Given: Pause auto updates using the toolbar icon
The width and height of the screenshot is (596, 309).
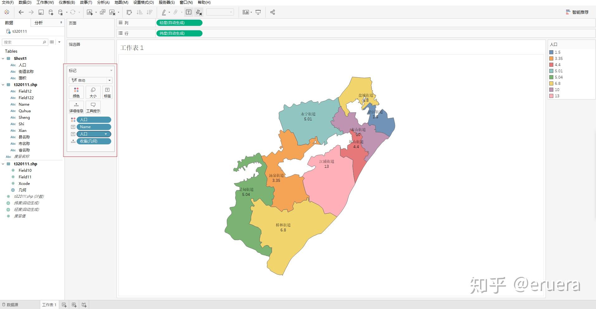Looking at the screenshot, I should point(60,12).
